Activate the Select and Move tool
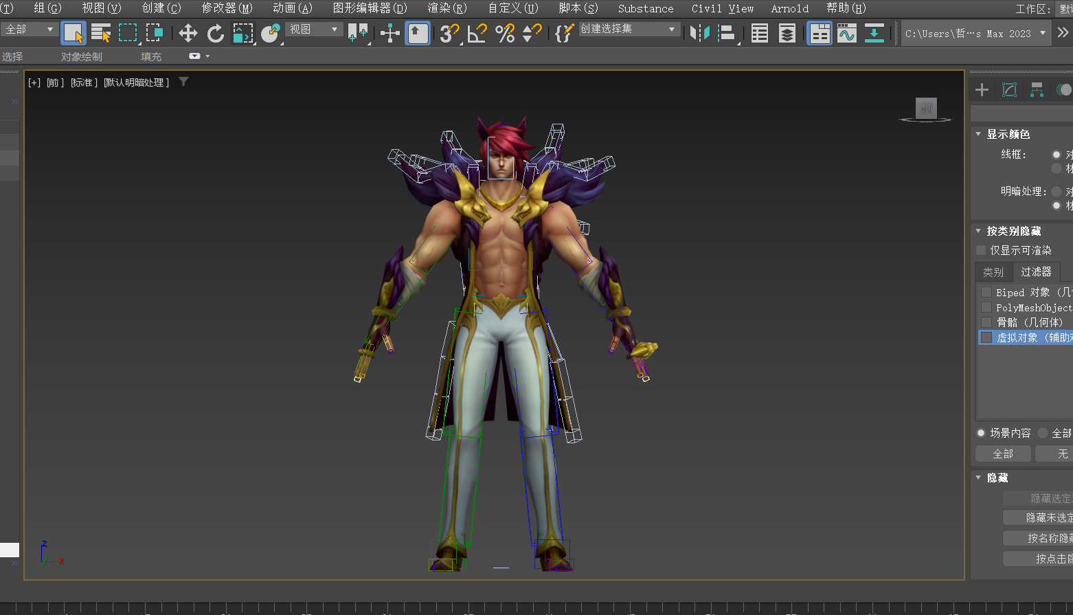The width and height of the screenshot is (1073, 615). [188, 33]
